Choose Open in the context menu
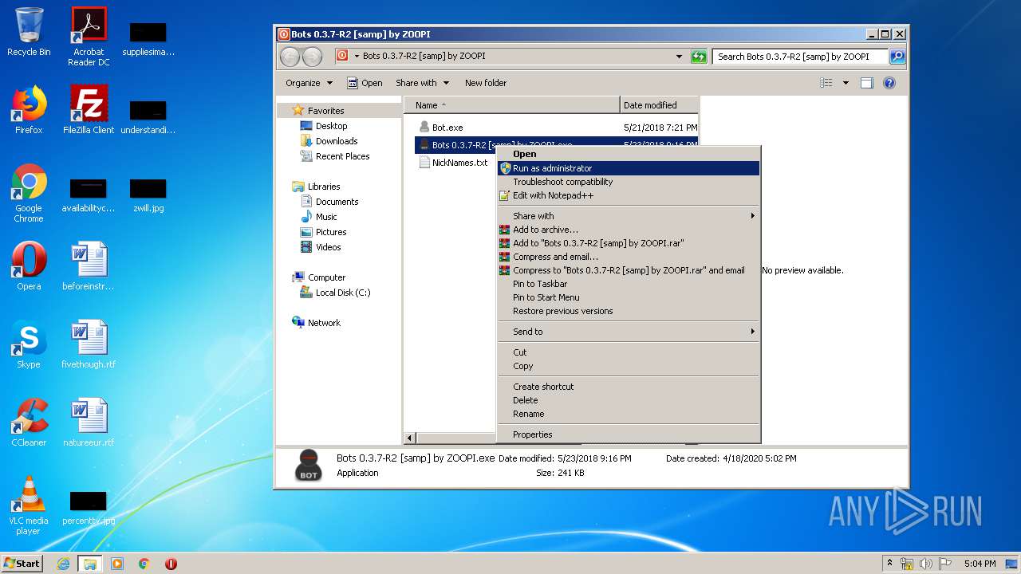Screen dimensions: 1021x574 coord(628,155)
